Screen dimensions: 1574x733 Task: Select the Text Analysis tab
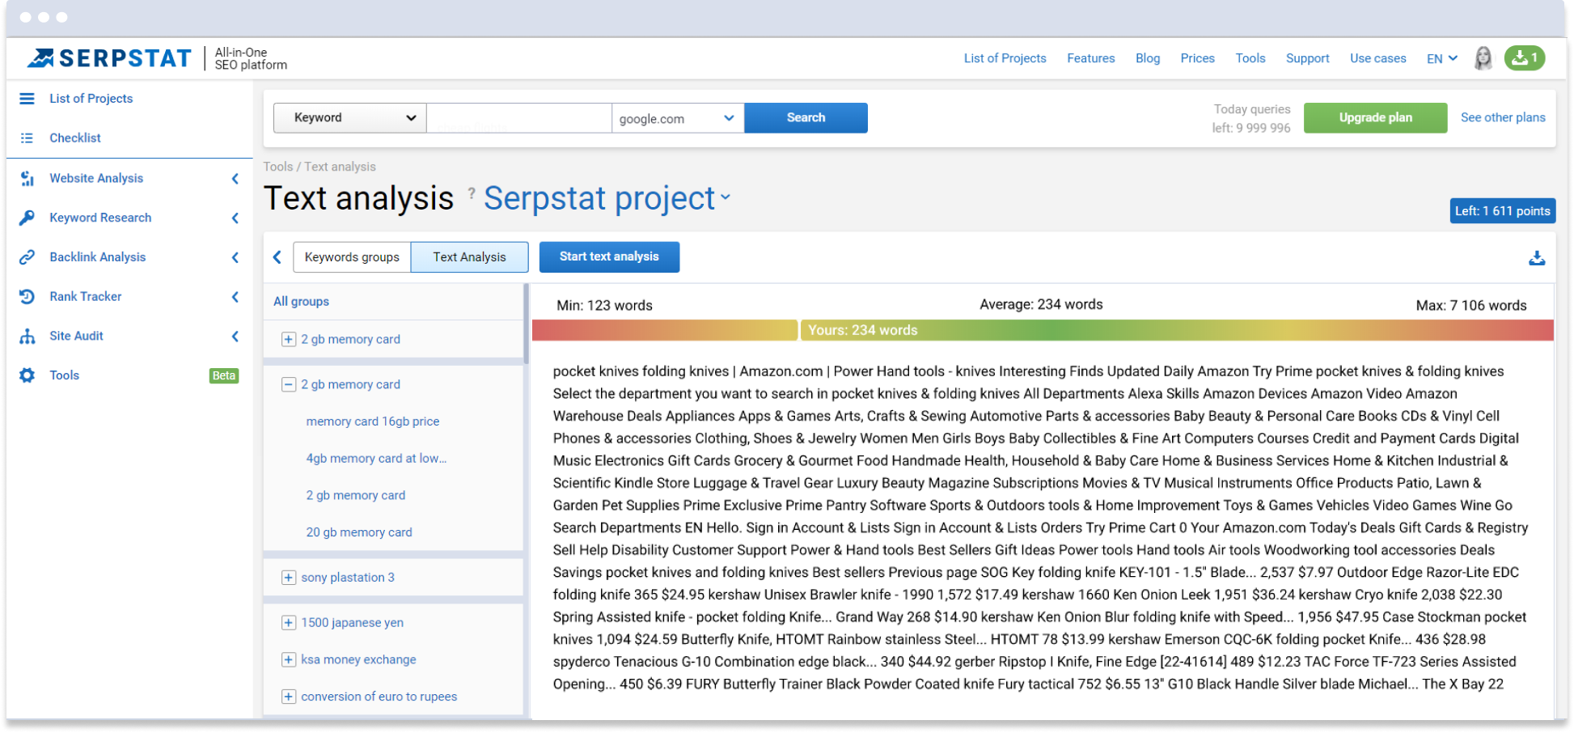[x=470, y=257]
